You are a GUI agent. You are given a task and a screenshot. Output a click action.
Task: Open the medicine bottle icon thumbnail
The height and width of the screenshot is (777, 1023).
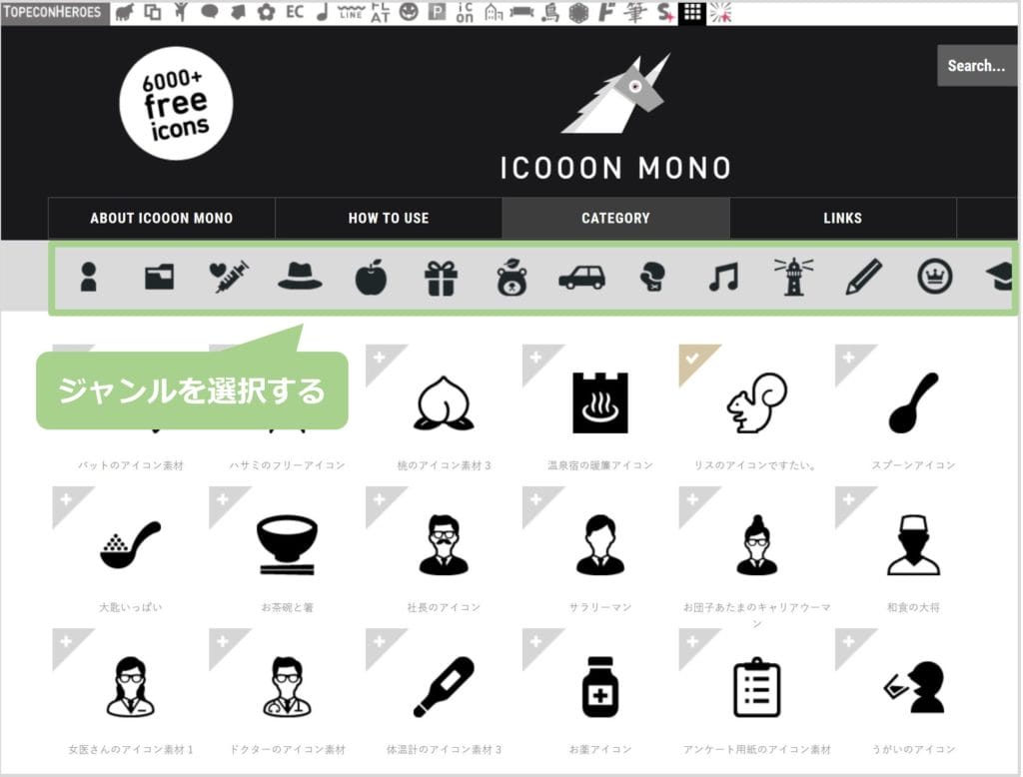600,687
